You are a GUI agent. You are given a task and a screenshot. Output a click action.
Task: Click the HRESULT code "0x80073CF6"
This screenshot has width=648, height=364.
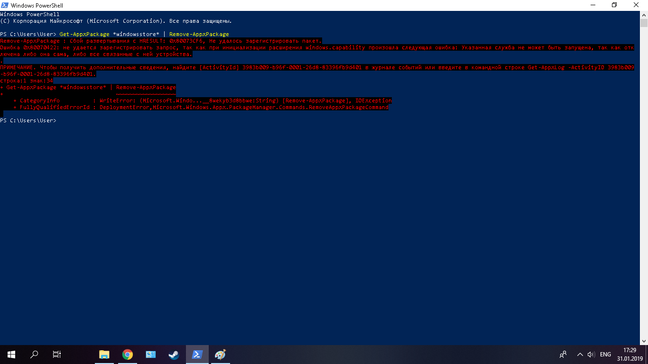[186, 41]
